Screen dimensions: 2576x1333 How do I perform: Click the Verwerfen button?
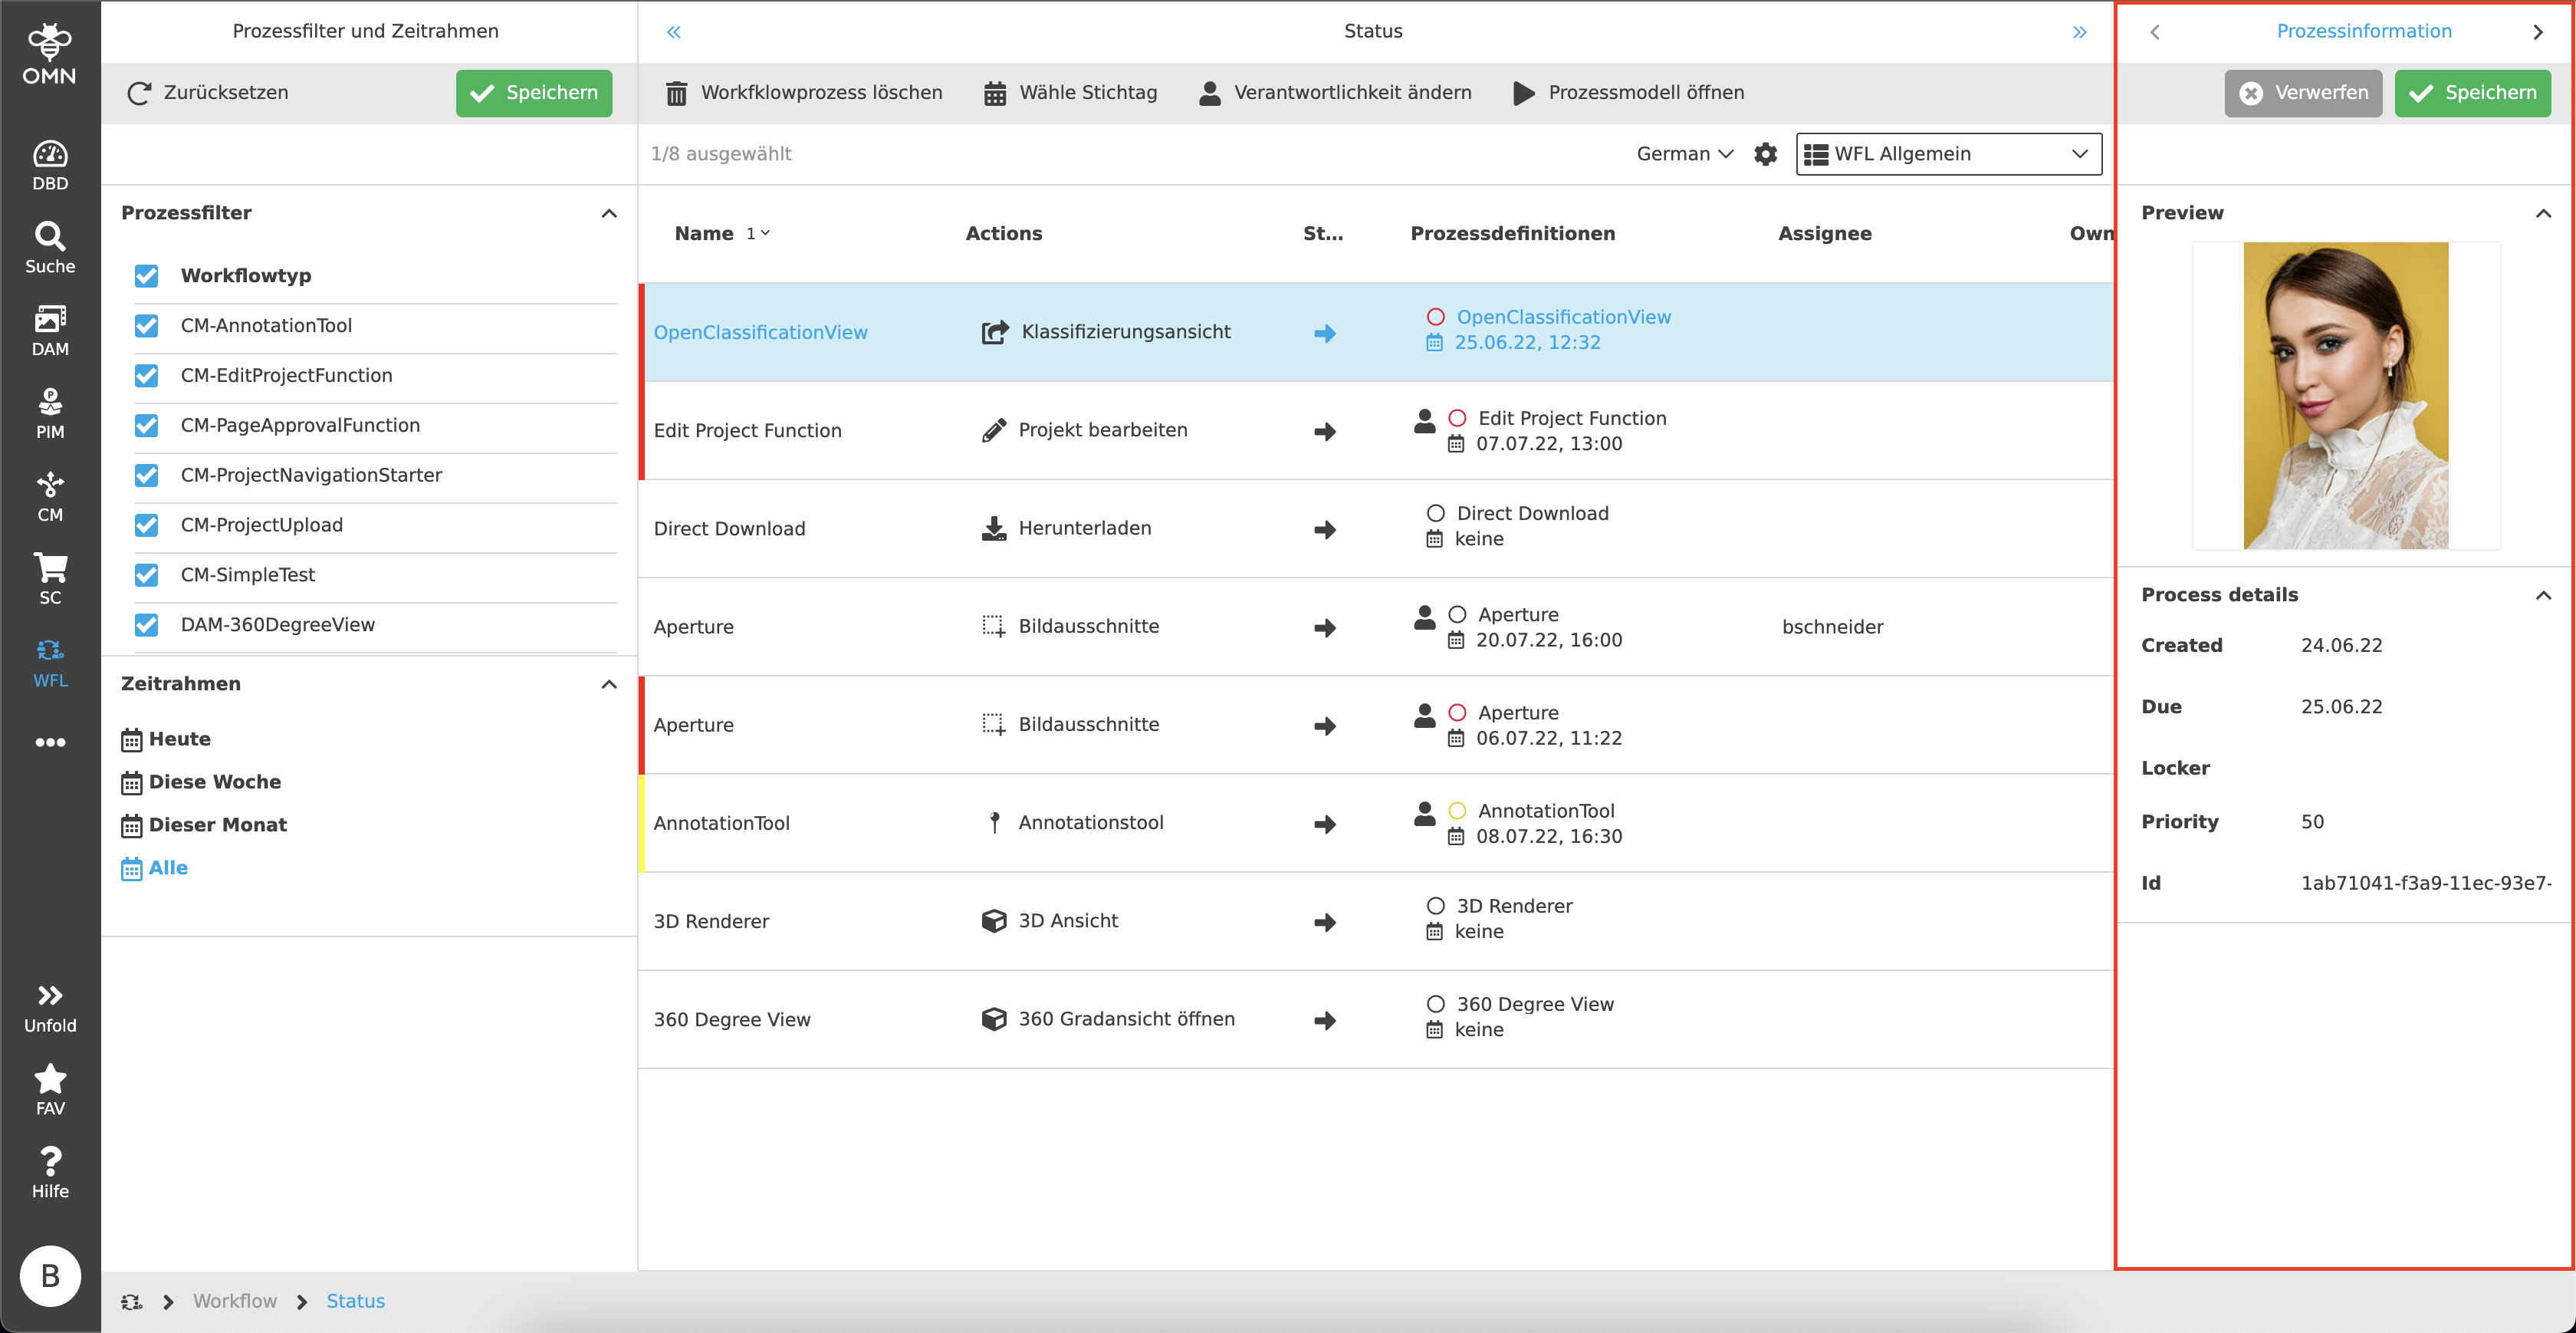point(2302,93)
